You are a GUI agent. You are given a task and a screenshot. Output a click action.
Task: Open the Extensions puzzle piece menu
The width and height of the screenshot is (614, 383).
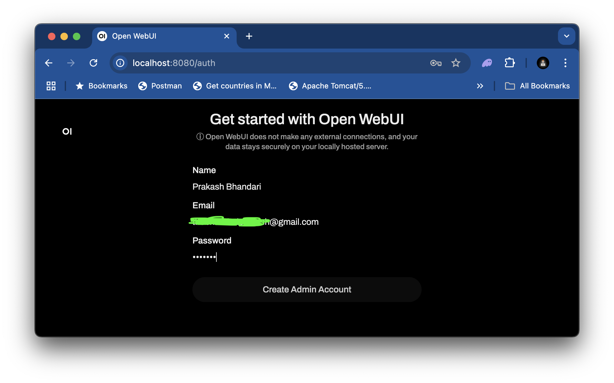pyautogui.click(x=510, y=63)
